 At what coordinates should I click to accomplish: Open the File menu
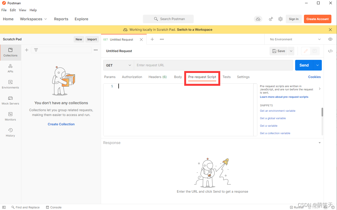pos(4,10)
